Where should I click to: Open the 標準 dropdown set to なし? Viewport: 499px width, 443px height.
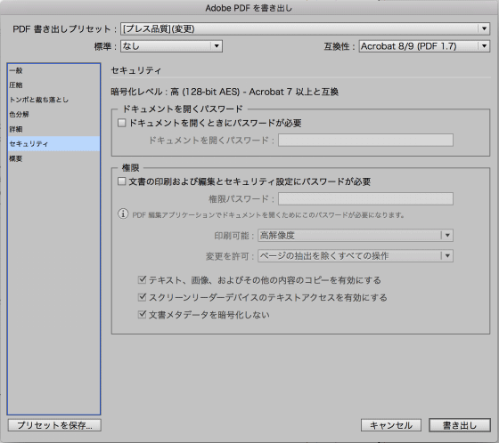click(171, 46)
